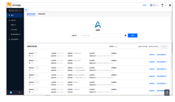Open 患者详情 for the 61岁 female patient

(152, 69)
